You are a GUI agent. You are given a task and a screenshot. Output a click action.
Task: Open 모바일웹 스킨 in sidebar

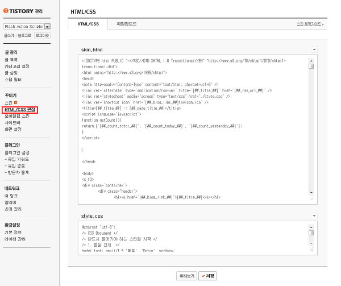(17, 116)
